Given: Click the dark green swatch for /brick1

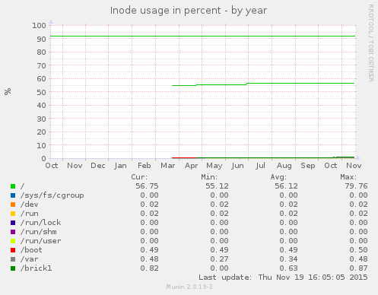Looking at the screenshot, I should pos(13,268).
